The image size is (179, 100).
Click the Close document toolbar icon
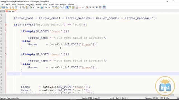tap(10, 7)
